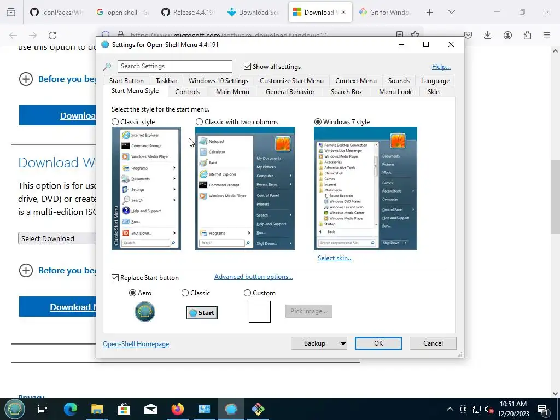560x420 pixels.
Task: Click OK to apply settings
Action: [378, 343]
